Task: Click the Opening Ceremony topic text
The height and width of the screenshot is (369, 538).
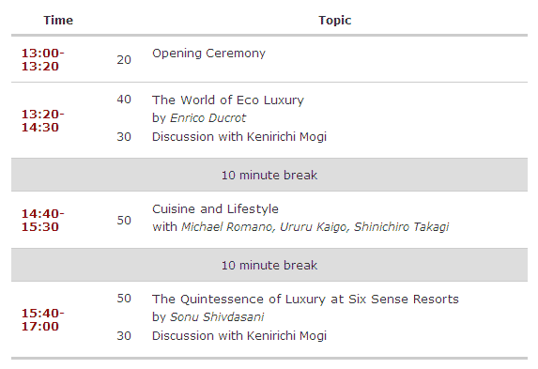Action: pos(208,54)
